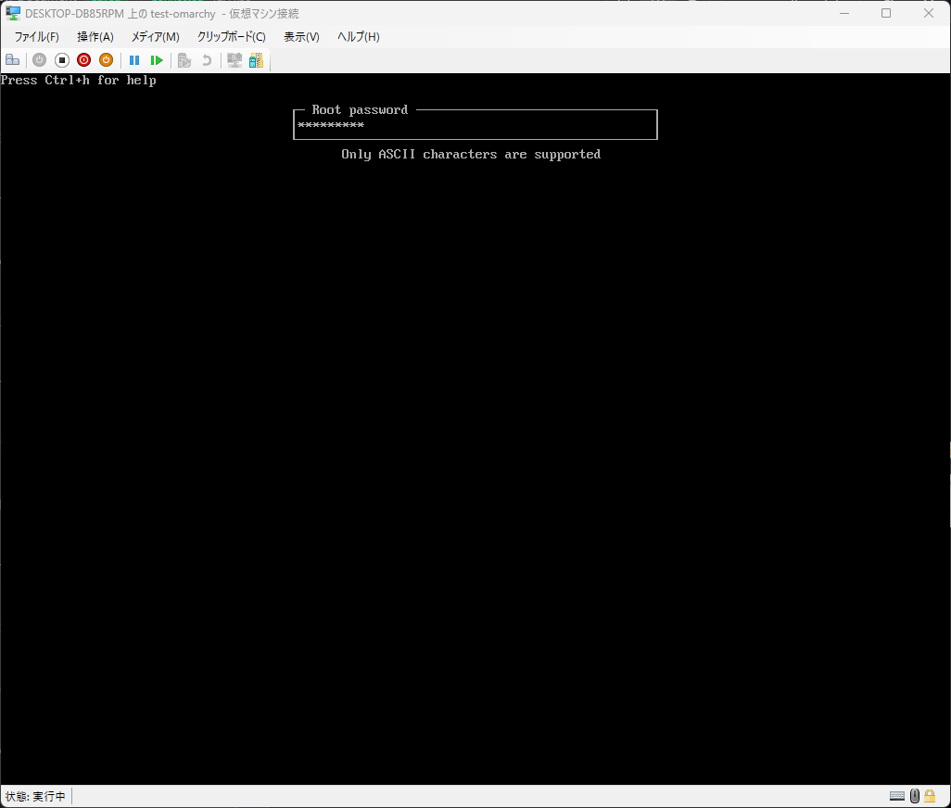Open the メディア(M) menu
The width and height of the screenshot is (951, 808).
(156, 37)
